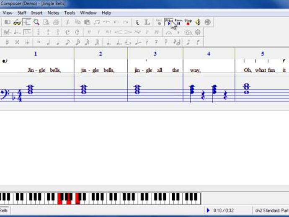Click measure number 3
The height and width of the screenshot is (217, 289).
click(x=155, y=54)
